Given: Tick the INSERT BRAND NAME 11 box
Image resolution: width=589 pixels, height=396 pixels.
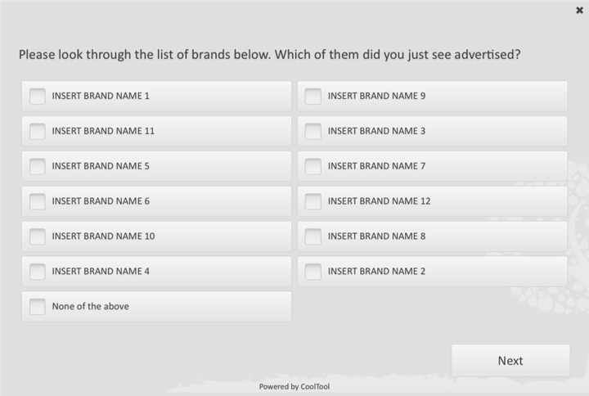Looking at the screenshot, I should click(x=38, y=132).
